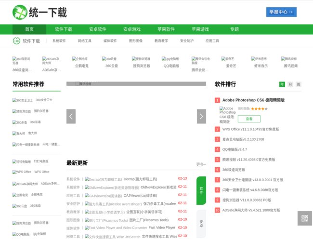
Task: Open the 苹果游戏 navigation tab
Action: click(x=200, y=29)
